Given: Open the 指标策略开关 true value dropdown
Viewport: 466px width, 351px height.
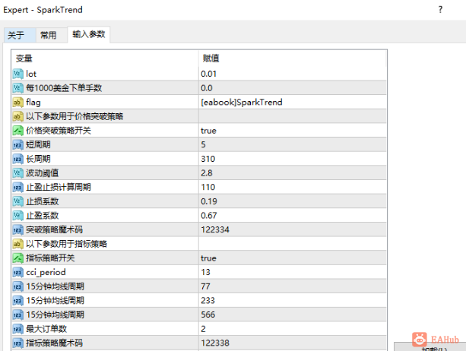Looking at the screenshot, I should coord(293,258).
